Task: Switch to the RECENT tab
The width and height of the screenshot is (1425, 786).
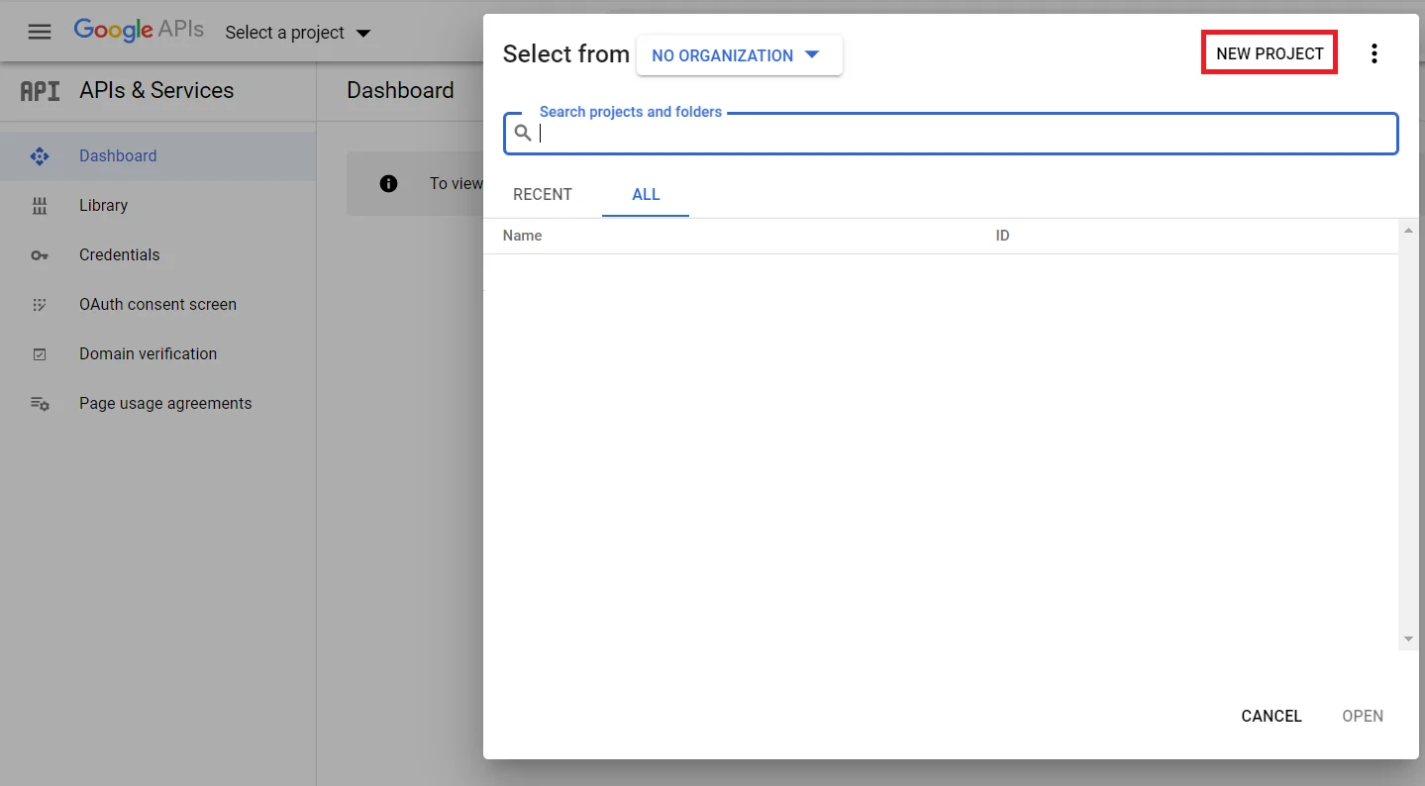Action: click(x=543, y=194)
